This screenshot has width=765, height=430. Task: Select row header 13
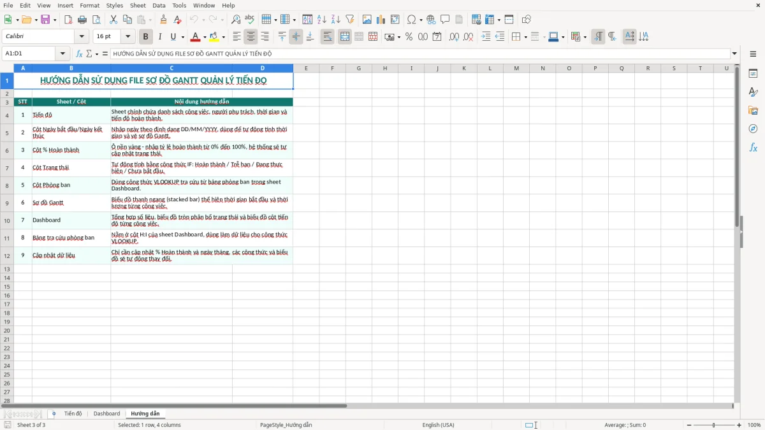pos(7,269)
